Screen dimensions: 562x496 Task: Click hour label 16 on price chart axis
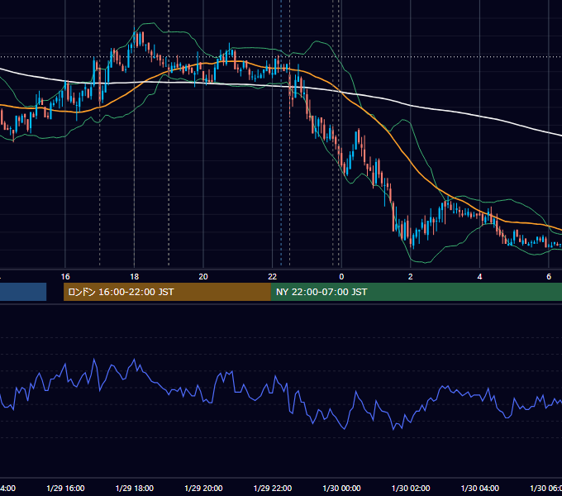(x=65, y=277)
